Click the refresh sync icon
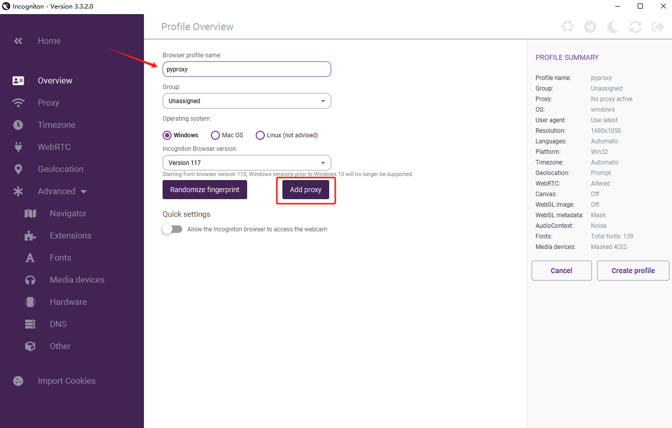This screenshot has height=428, width=672. (x=635, y=27)
